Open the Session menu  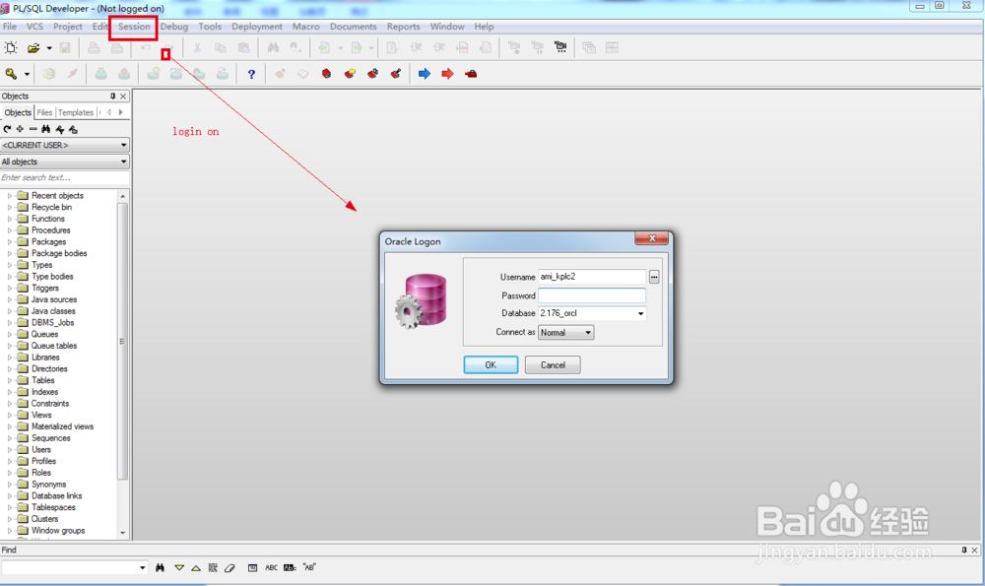[134, 27]
